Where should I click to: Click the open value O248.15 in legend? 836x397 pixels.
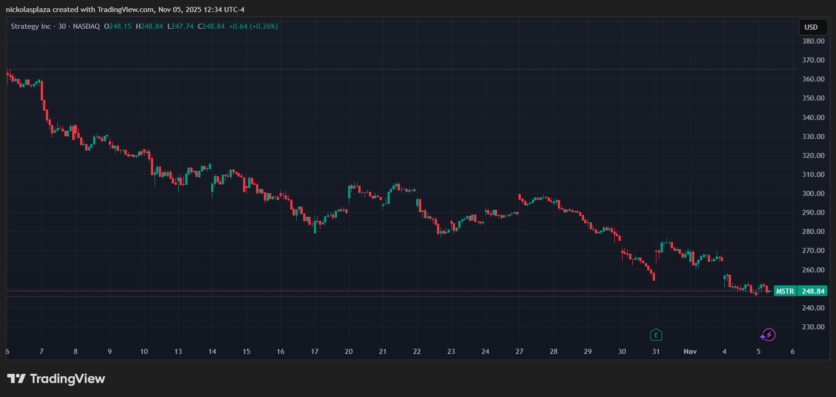(118, 26)
